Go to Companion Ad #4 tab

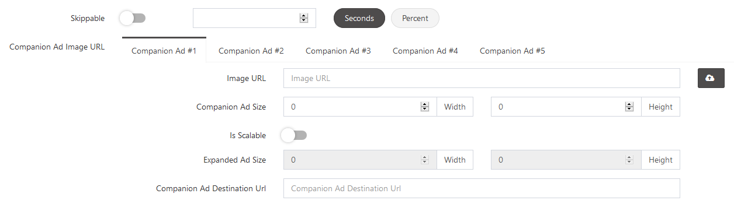(x=425, y=51)
